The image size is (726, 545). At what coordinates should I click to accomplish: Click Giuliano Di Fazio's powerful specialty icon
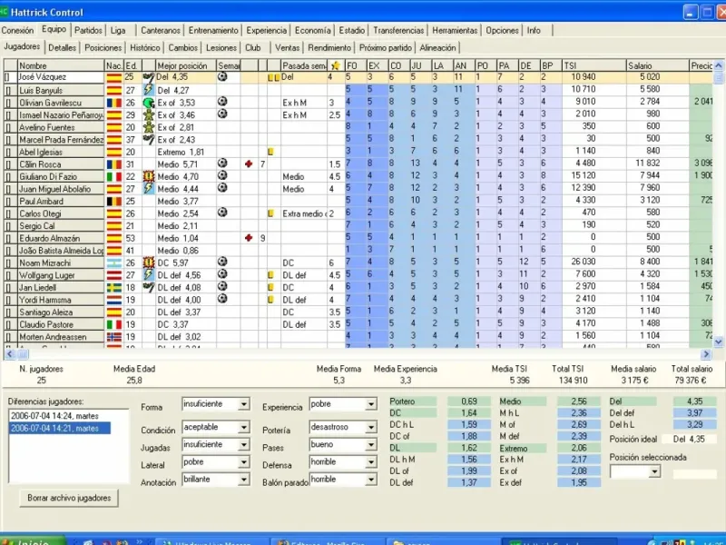click(x=149, y=176)
